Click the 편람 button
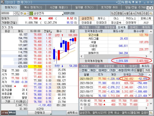Screen dimensions: 154x116 click(x=120, y=13)
